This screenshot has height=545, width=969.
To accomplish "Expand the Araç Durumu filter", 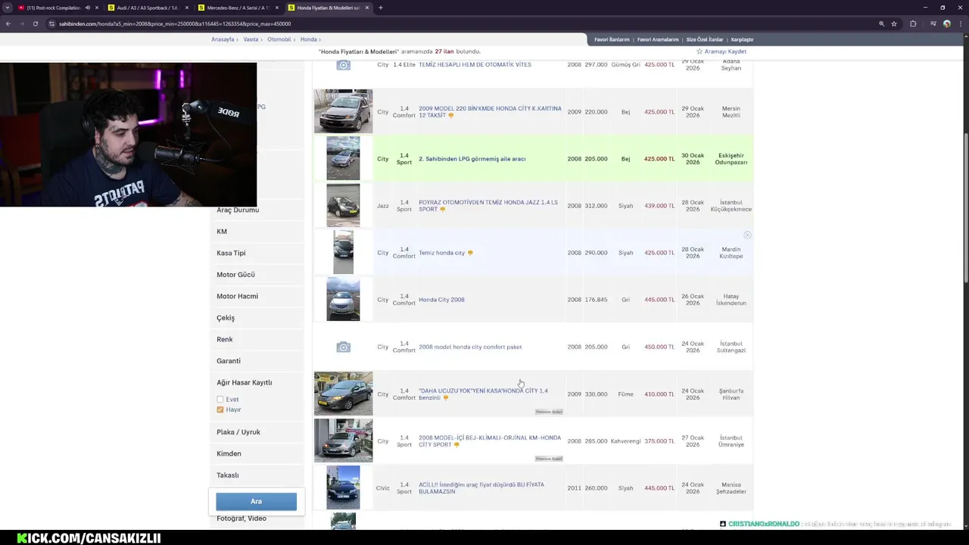I will 238,210.
